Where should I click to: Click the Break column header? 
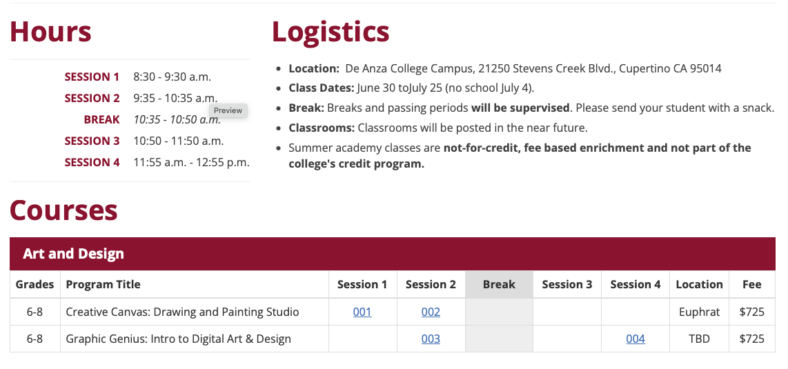tap(499, 284)
